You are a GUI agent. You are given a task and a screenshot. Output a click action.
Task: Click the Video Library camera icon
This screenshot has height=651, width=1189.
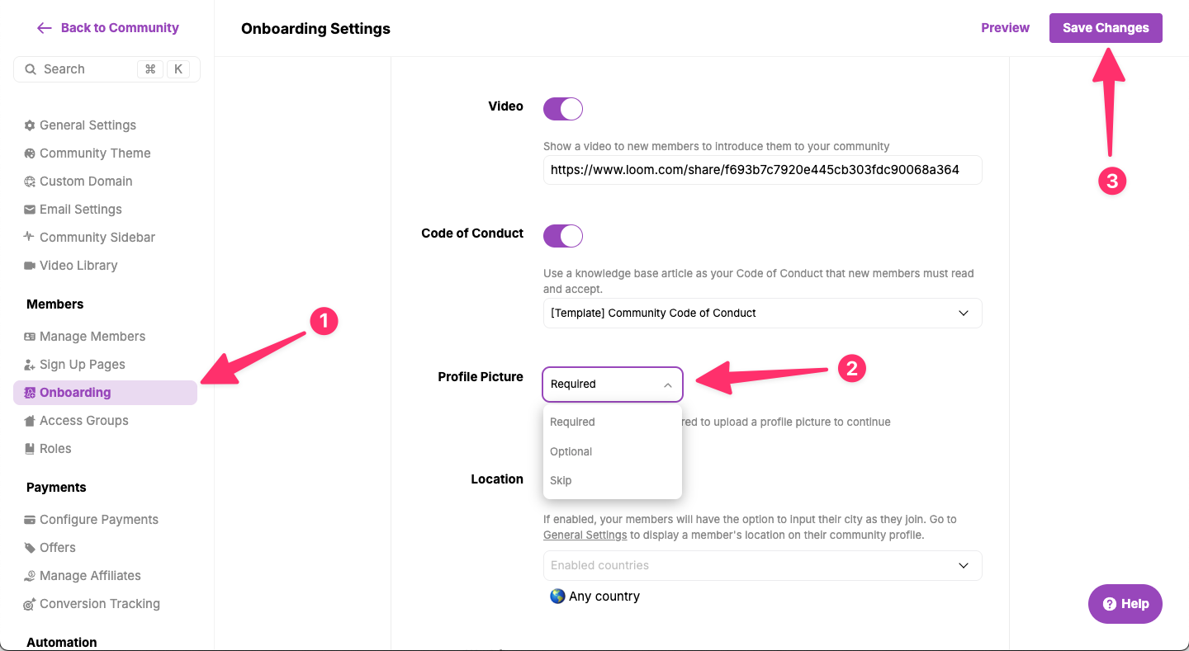tap(30, 266)
